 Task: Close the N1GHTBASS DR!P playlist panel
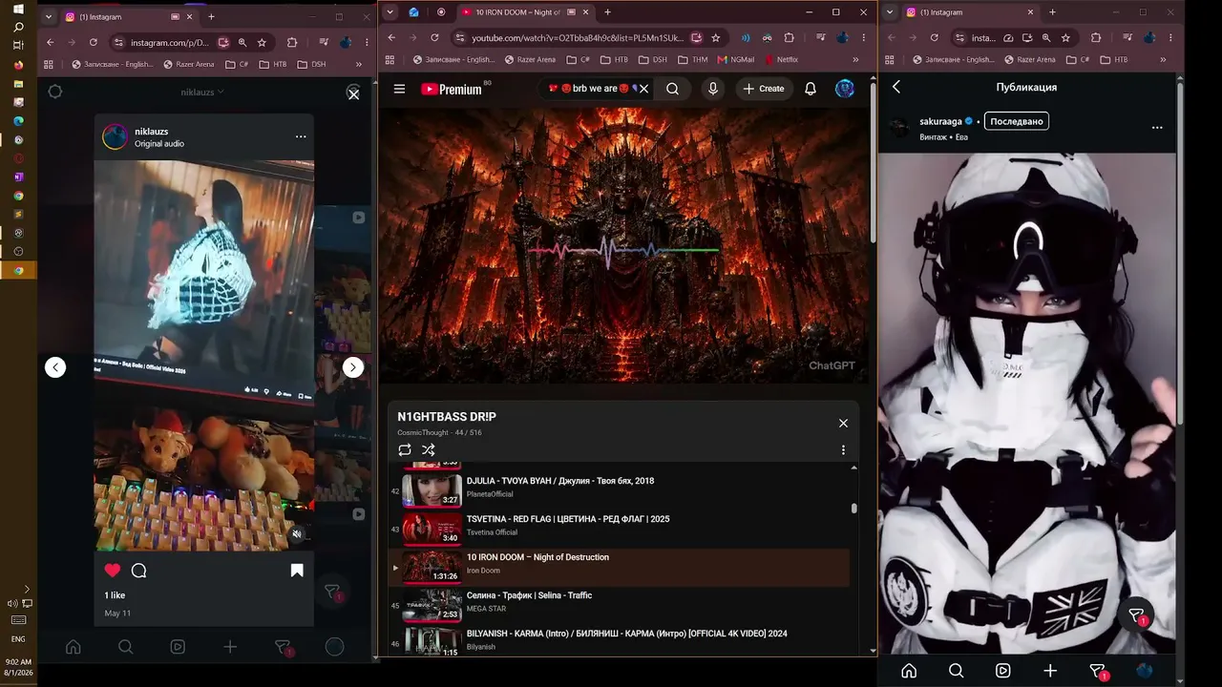[x=843, y=423]
